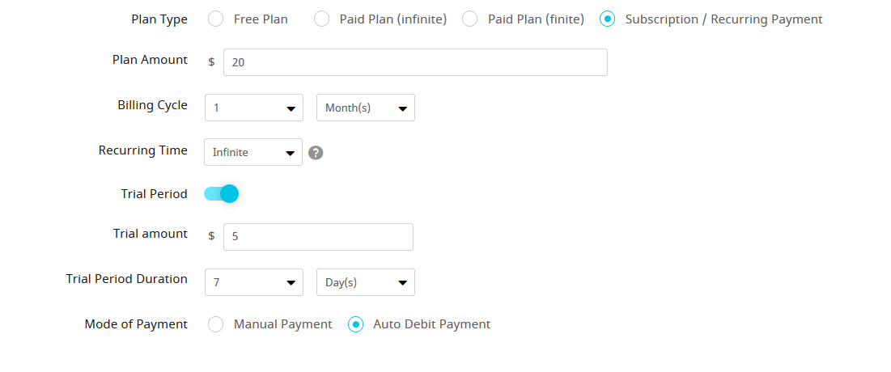Image resolution: width=891 pixels, height=372 pixels.
Task: Click the Manual Payment text label
Action: coord(283,324)
